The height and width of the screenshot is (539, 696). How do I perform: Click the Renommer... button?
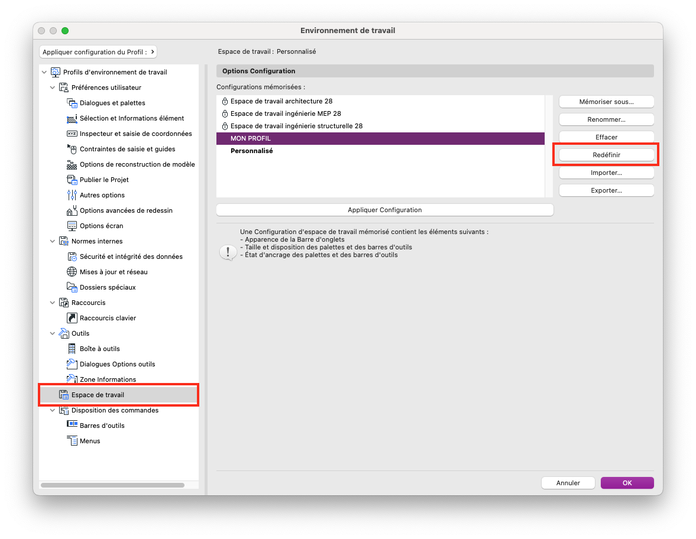click(x=606, y=119)
